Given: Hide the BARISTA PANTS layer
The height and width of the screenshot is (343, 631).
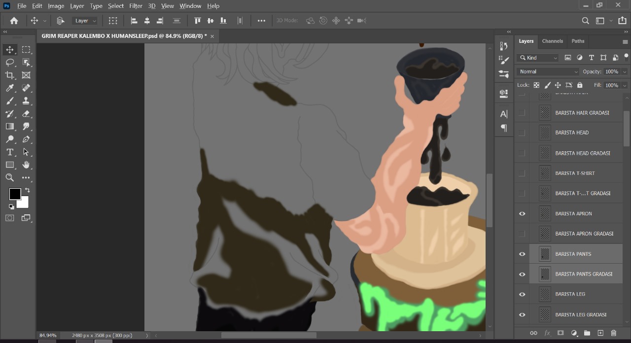Looking at the screenshot, I should pos(522,254).
